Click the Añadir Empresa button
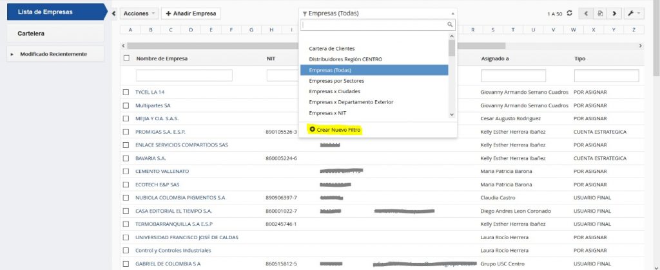Image resolution: width=660 pixels, height=270 pixels. pyautogui.click(x=191, y=13)
